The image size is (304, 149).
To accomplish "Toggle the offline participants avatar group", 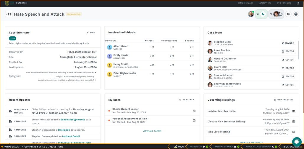I will tap(276, 14).
